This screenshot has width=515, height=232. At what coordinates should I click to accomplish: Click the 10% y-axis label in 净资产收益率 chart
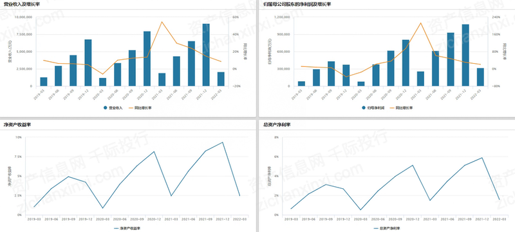[19, 137]
